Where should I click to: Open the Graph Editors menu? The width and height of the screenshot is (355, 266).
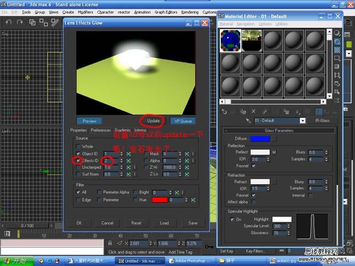(x=166, y=12)
